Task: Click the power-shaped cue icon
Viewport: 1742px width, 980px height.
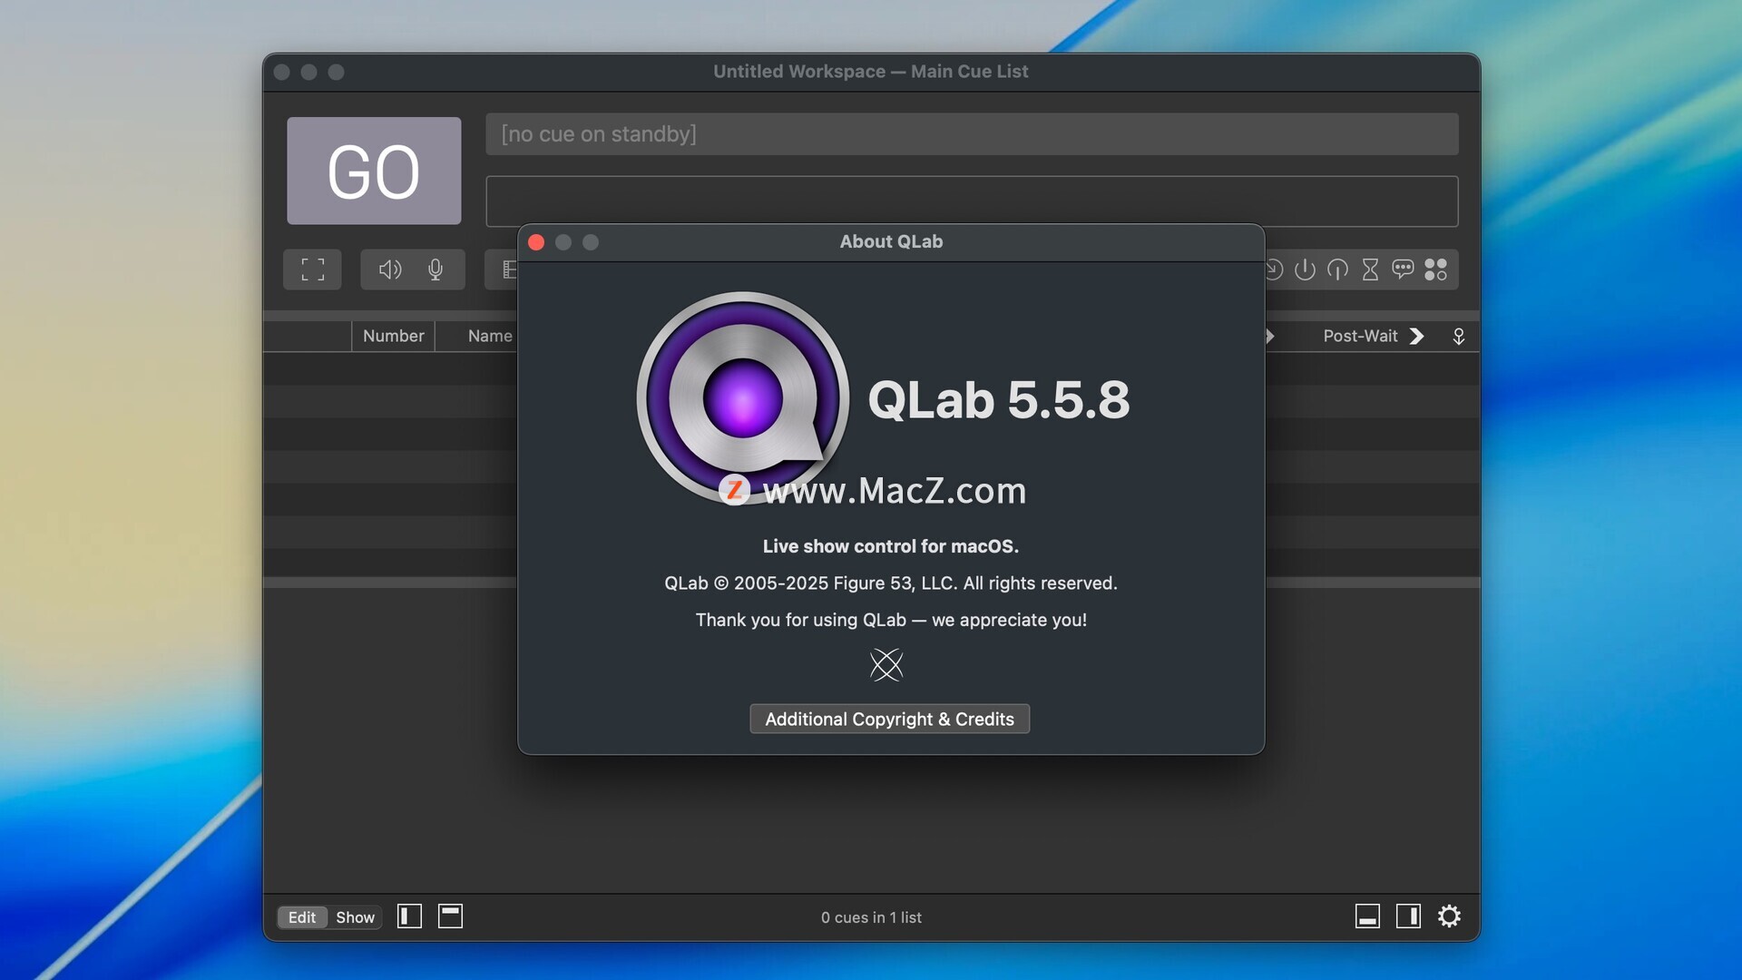Action: [1305, 269]
